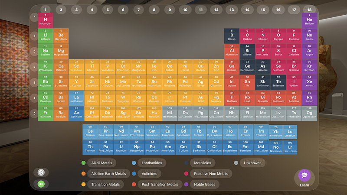Toggle the green sound speaker button
The image size is (347, 195).
41,184
